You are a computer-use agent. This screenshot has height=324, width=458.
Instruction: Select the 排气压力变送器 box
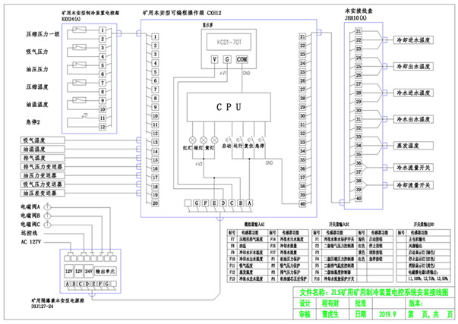click(x=43, y=167)
